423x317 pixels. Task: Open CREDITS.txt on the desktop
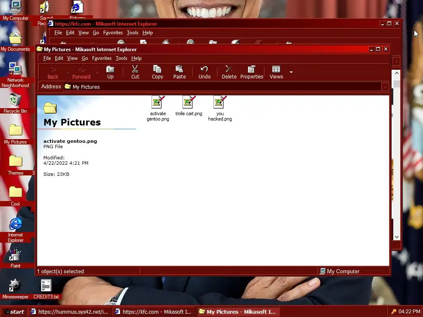[46, 289]
